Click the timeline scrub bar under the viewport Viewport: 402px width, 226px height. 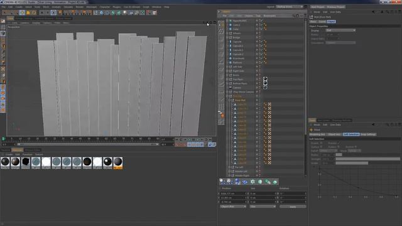point(87,144)
